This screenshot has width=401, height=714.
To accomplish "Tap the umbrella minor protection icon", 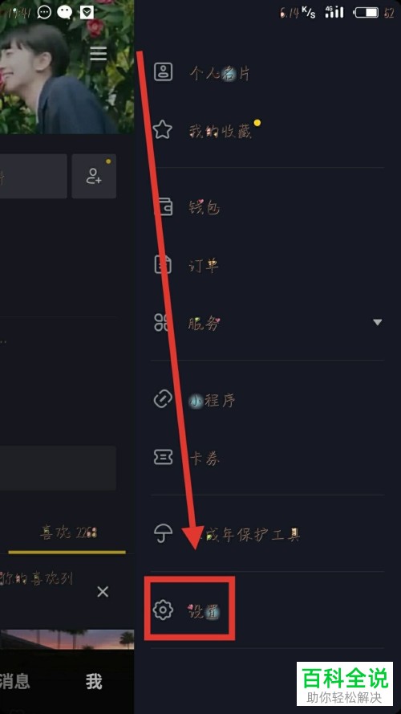I will pos(163,533).
